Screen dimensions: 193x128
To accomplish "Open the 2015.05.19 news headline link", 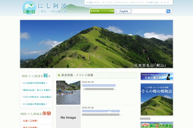I will coord(99,85).
